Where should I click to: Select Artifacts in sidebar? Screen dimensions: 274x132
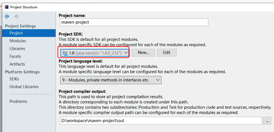pos(17,64)
